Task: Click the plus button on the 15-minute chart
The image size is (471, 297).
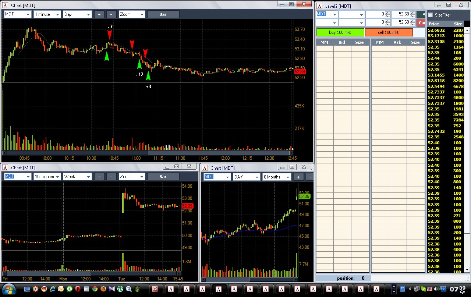Action: [x=99, y=177]
